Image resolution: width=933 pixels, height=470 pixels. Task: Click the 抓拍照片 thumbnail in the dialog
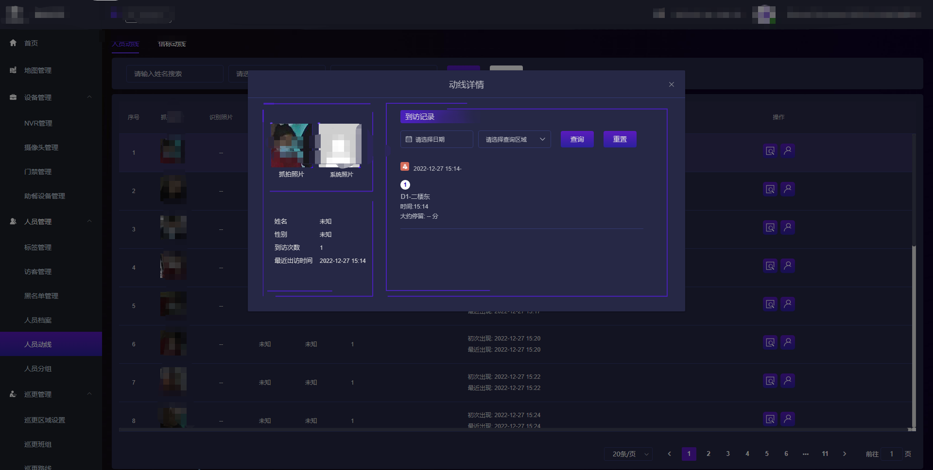(291, 146)
